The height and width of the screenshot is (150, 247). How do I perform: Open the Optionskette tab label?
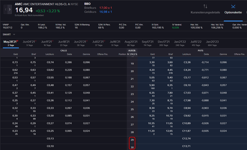(233, 12)
